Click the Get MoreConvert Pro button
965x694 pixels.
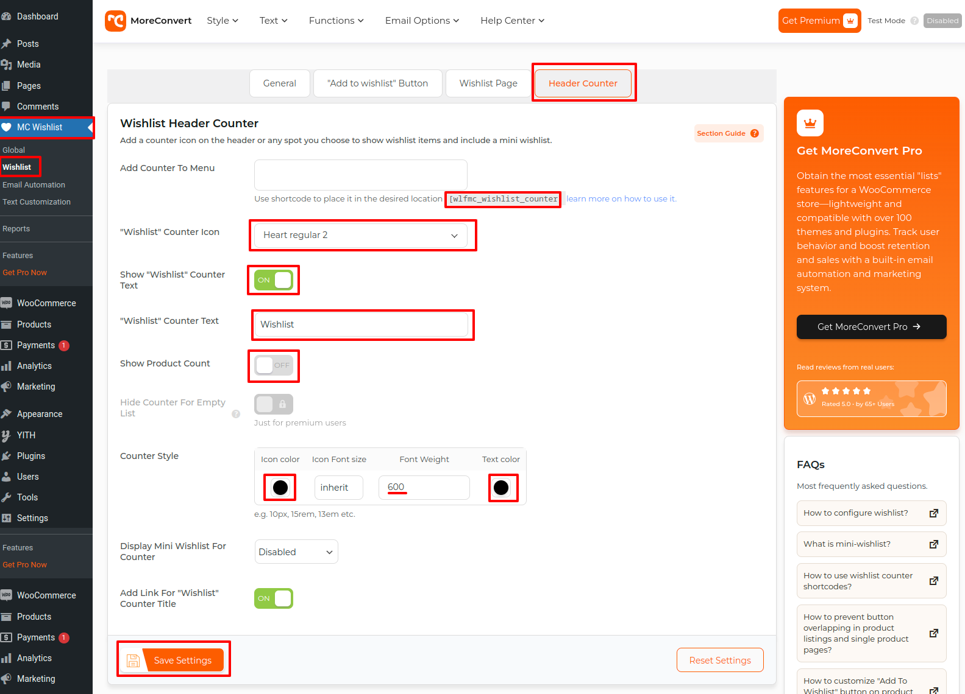871,327
